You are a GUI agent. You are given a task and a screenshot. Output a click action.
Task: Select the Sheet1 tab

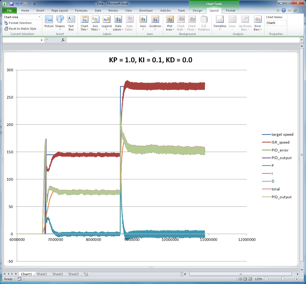coord(42,274)
